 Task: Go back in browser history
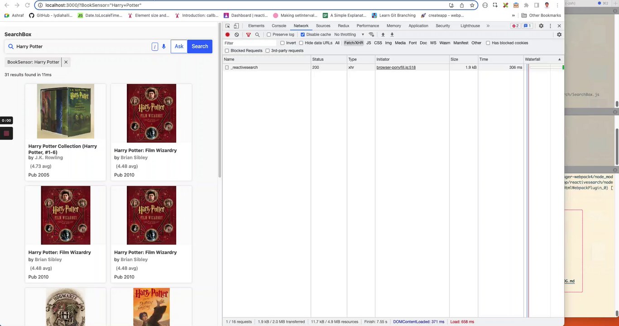point(6,5)
